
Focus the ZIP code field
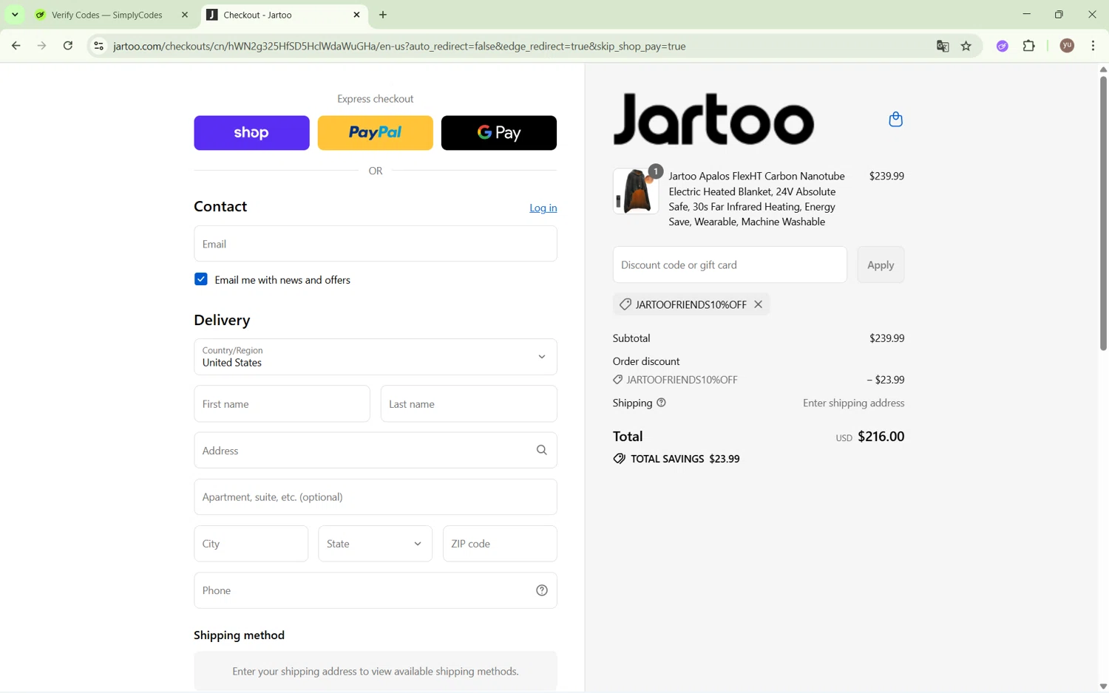500,544
